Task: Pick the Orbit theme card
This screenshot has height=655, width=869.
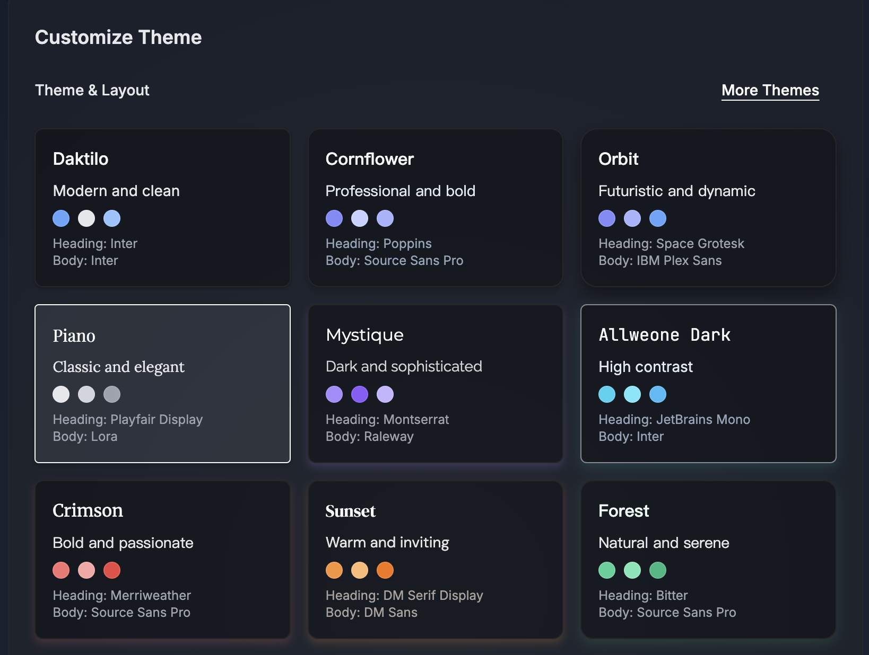Action: tap(708, 208)
